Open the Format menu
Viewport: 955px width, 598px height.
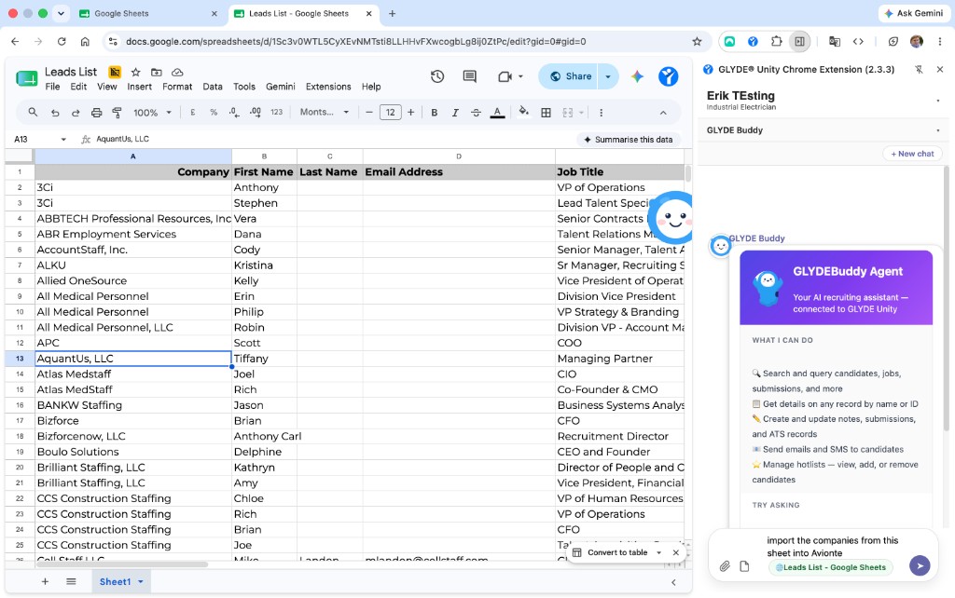(177, 87)
